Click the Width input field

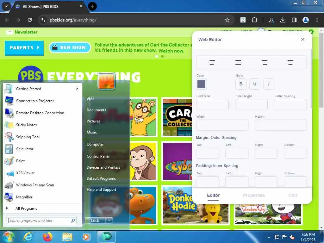222,125
